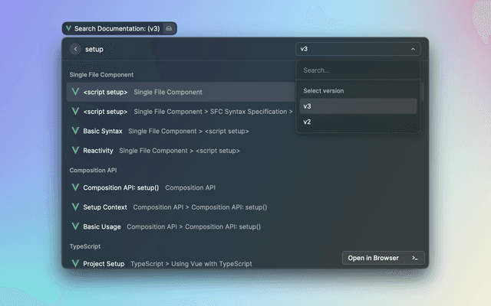Choose v3 in the version list
Image resolution: width=491 pixels, height=306 pixels.
coord(307,106)
